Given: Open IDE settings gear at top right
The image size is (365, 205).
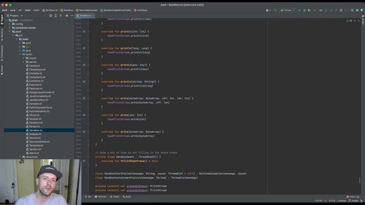Looking at the screenshot, I should tap(357, 10).
